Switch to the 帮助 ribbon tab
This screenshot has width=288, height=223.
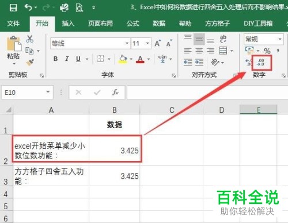(x=185, y=24)
